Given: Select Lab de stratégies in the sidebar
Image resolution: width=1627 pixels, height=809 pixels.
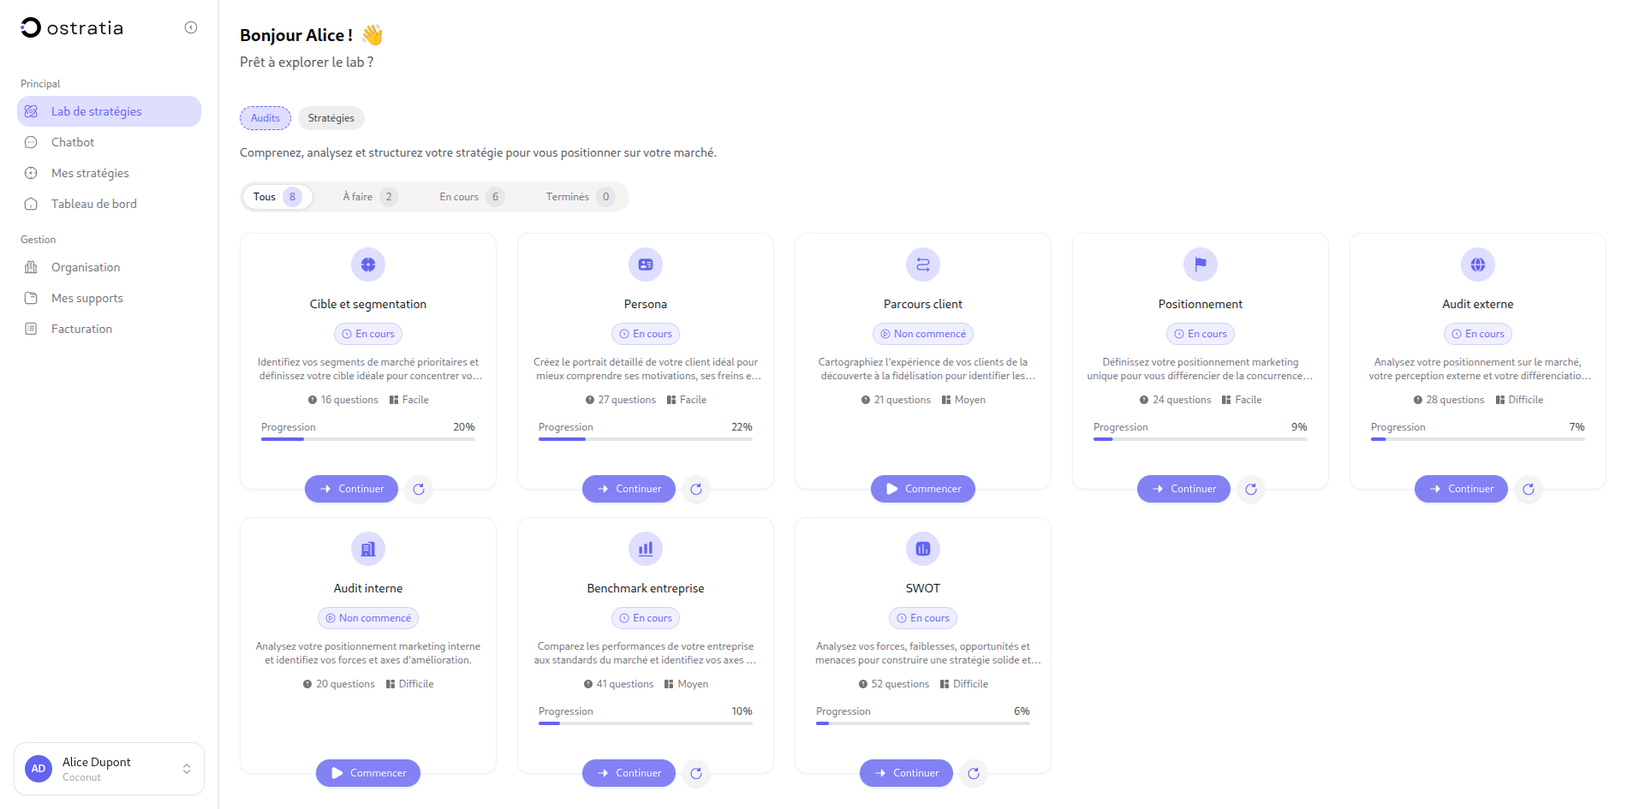Looking at the screenshot, I should [x=96, y=110].
